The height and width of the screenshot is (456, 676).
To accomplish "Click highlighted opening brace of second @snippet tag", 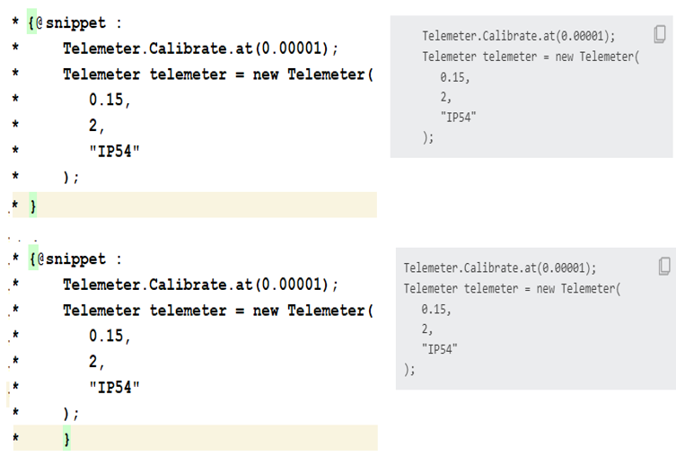I will [x=33, y=258].
